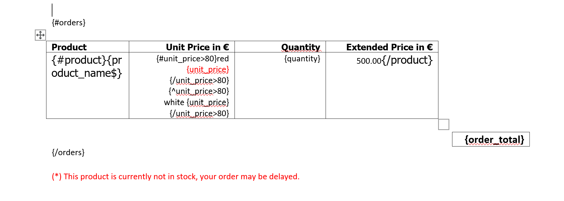Click the 500.00 extended price value

click(x=369, y=61)
